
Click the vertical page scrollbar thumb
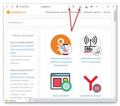pos(115,16)
